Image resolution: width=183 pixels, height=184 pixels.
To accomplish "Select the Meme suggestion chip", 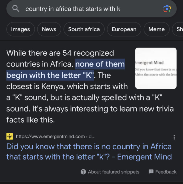I will [156, 29].
